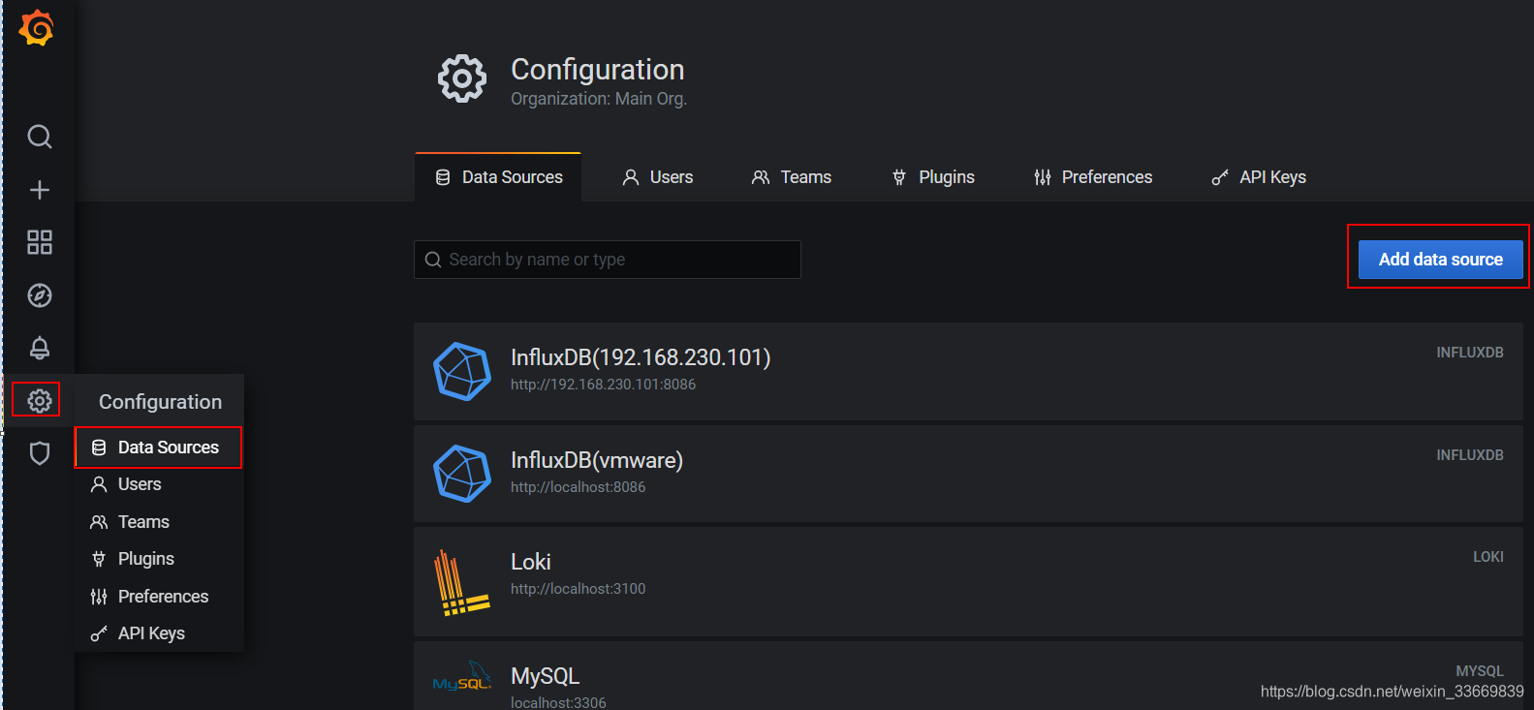Switch to the Teams tab
This screenshot has width=1534, height=710.
coord(792,177)
